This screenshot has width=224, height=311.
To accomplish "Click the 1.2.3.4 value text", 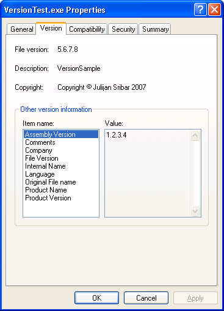I will pos(117,135).
